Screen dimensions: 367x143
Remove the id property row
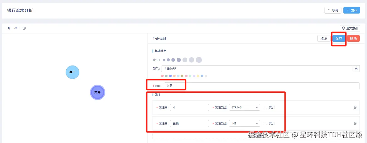pos(355,107)
